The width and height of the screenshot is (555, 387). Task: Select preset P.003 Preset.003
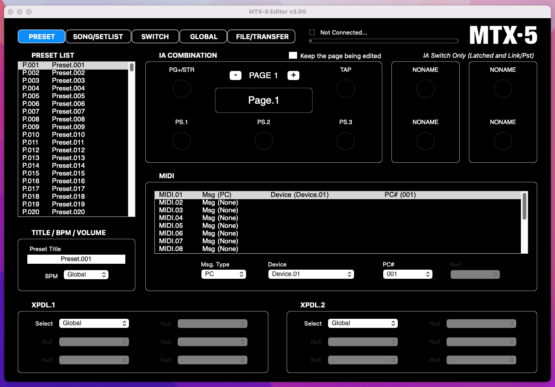(x=73, y=80)
